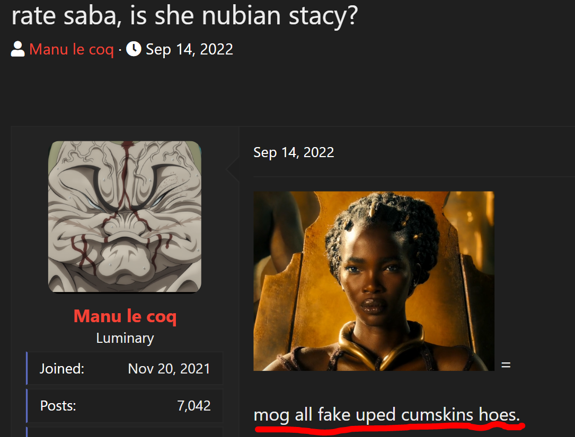Image resolution: width=575 pixels, height=437 pixels.
Task: Click the equals sign beside the photo
Action: tap(506, 365)
